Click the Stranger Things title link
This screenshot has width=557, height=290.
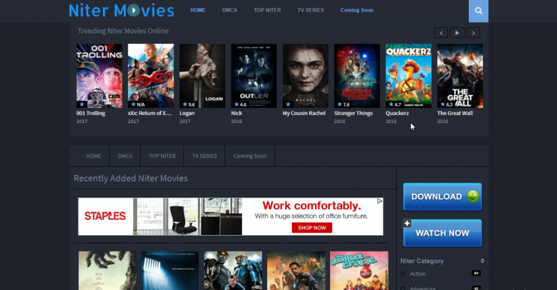(353, 113)
